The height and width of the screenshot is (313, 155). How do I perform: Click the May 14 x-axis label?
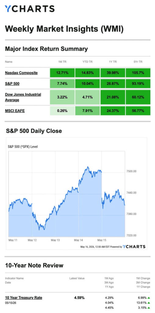[x=78, y=240]
